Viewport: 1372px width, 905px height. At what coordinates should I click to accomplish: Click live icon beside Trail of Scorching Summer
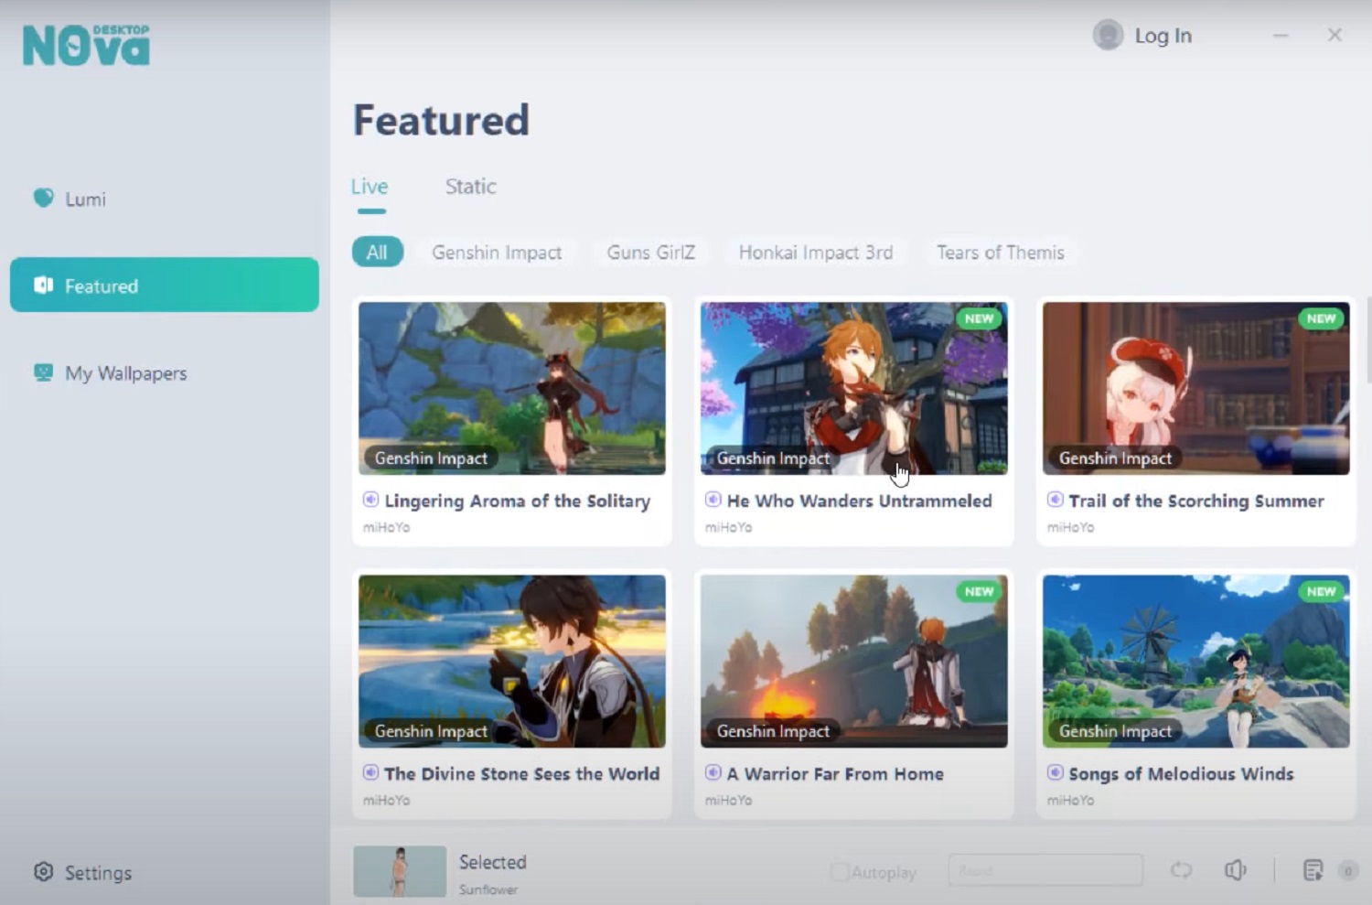pyautogui.click(x=1055, y=500)
